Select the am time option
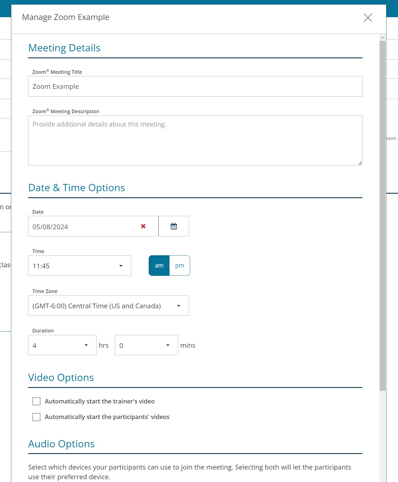The image size is (398, 482). (x=159, y=266)
